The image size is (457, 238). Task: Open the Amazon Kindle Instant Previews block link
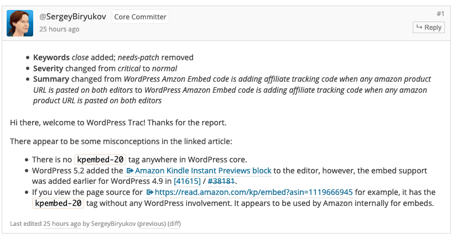point(203,171)
